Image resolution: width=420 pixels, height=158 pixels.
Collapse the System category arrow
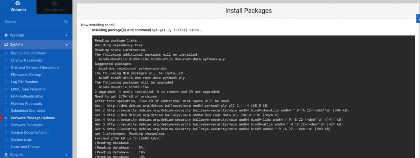66,45
